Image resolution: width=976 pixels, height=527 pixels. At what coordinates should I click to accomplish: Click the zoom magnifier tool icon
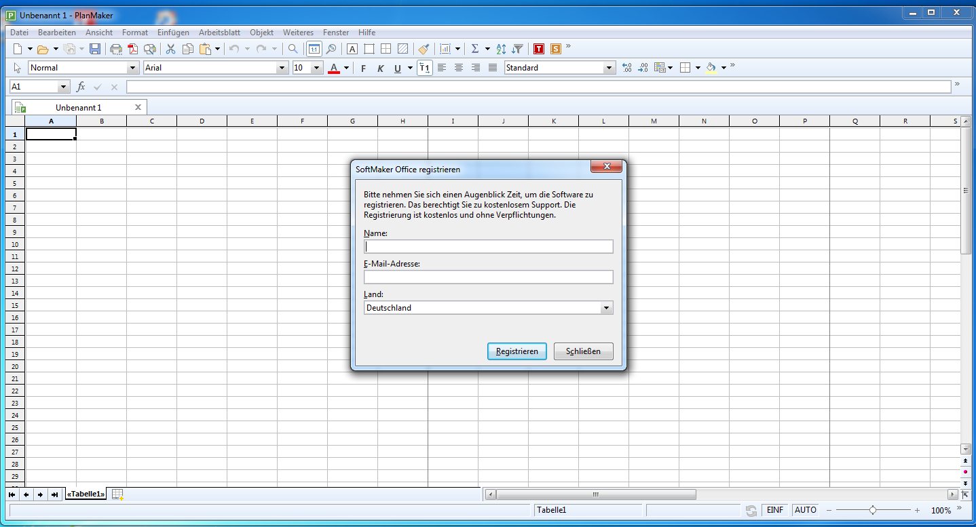(331, 49)
